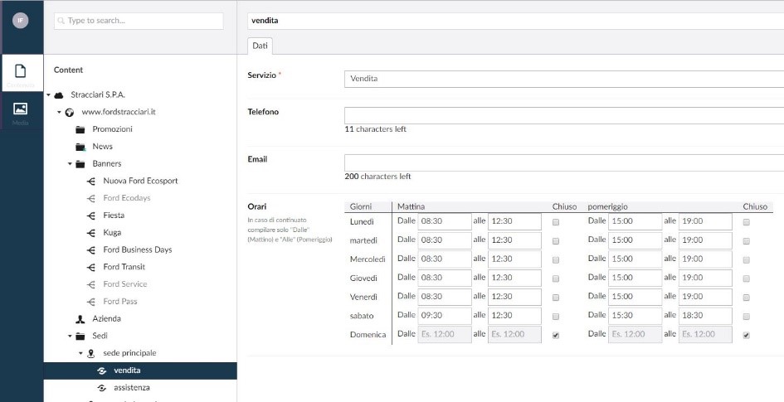This screenshot has width=784, height=402.
Task: Select the assistenza tree item
Action: [x=132, y=388]
